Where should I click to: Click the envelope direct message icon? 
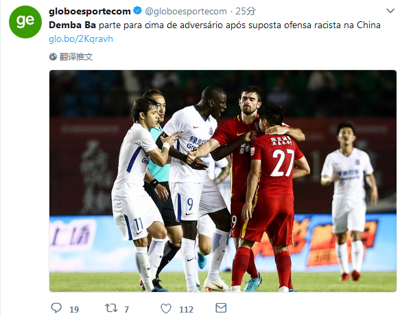coord(221,308)
